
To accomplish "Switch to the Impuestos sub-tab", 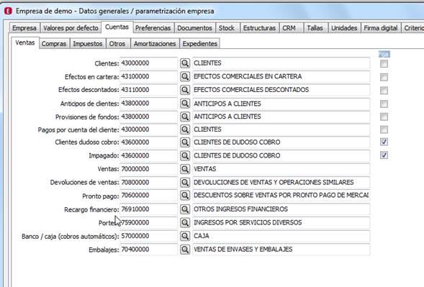I will (88, 44).
